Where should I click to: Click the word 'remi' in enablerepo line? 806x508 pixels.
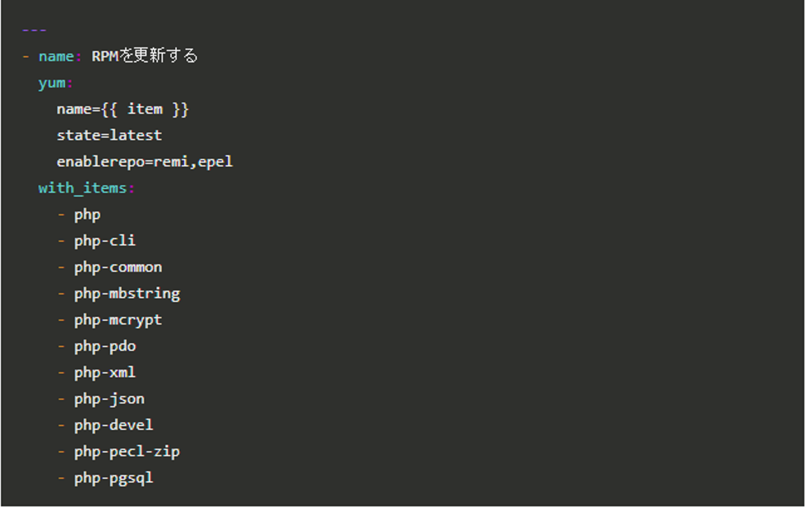pyautogui.click(x=171, y=162)
